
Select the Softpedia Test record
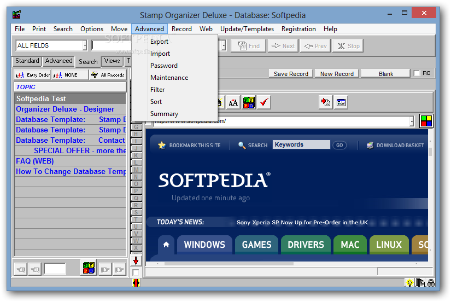click(71, 98)
